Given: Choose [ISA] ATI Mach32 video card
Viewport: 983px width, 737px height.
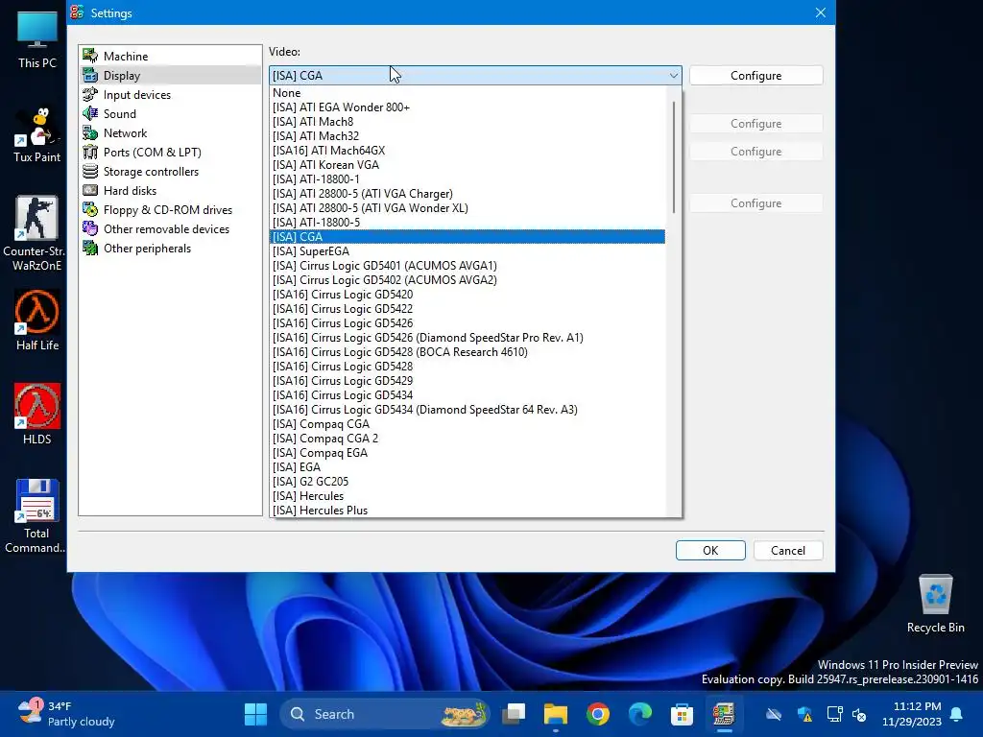Looking at the screenshot, I should [468, 136].
